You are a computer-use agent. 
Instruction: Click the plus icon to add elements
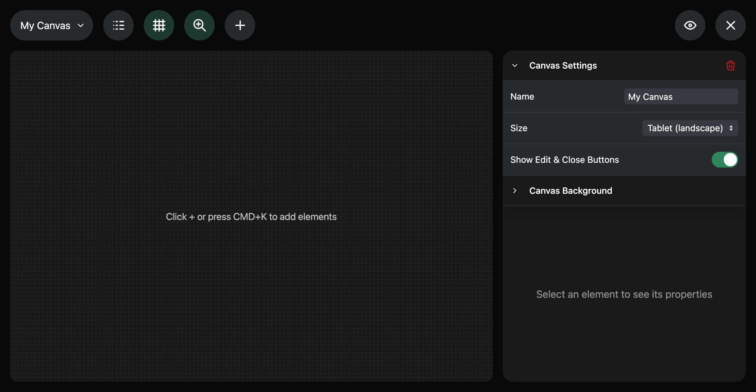point(240,25)
